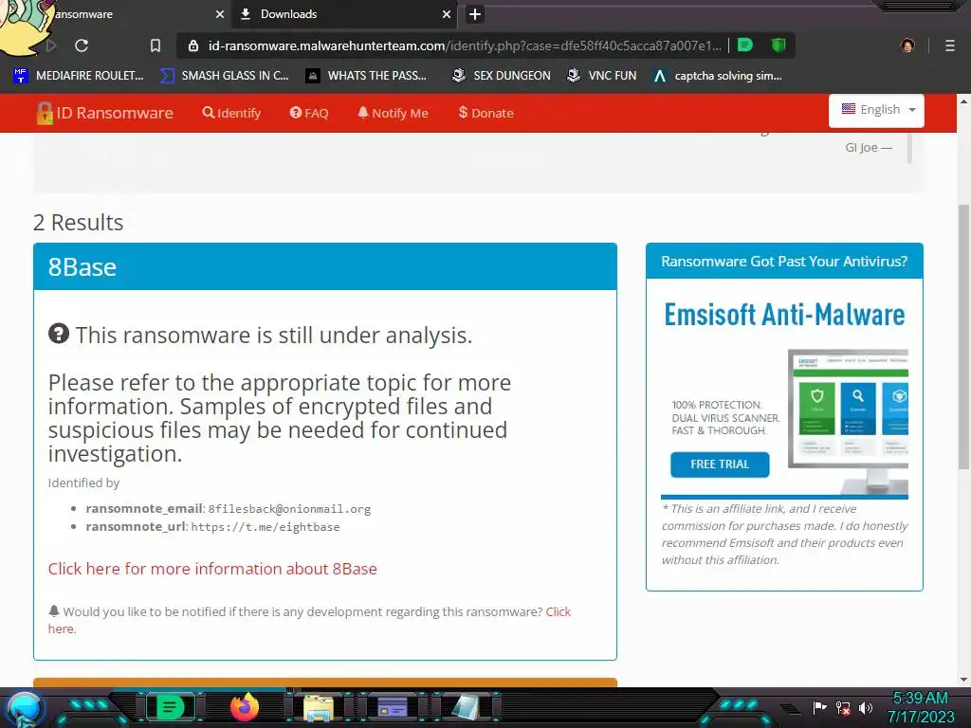Open the Firefox taskbar icon
This screenshot has width=971, height=728.
coord(244,707)
